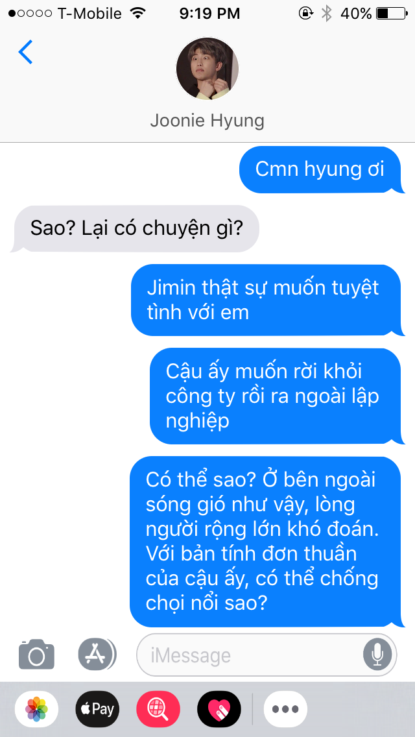Tap the battery indicator in status bar
This screenshot has width=415, height=737.
(x=392, y=14)
